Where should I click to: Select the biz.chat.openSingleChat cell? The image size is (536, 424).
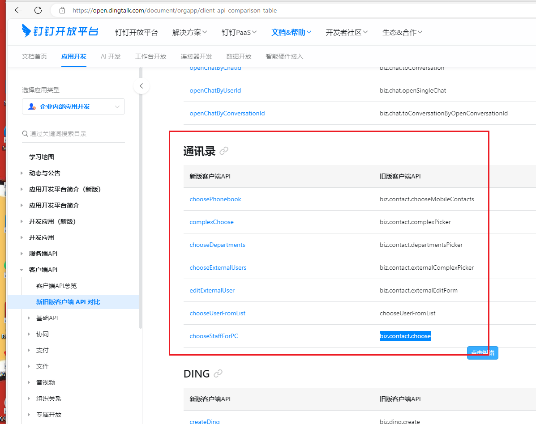click(412, 90)
